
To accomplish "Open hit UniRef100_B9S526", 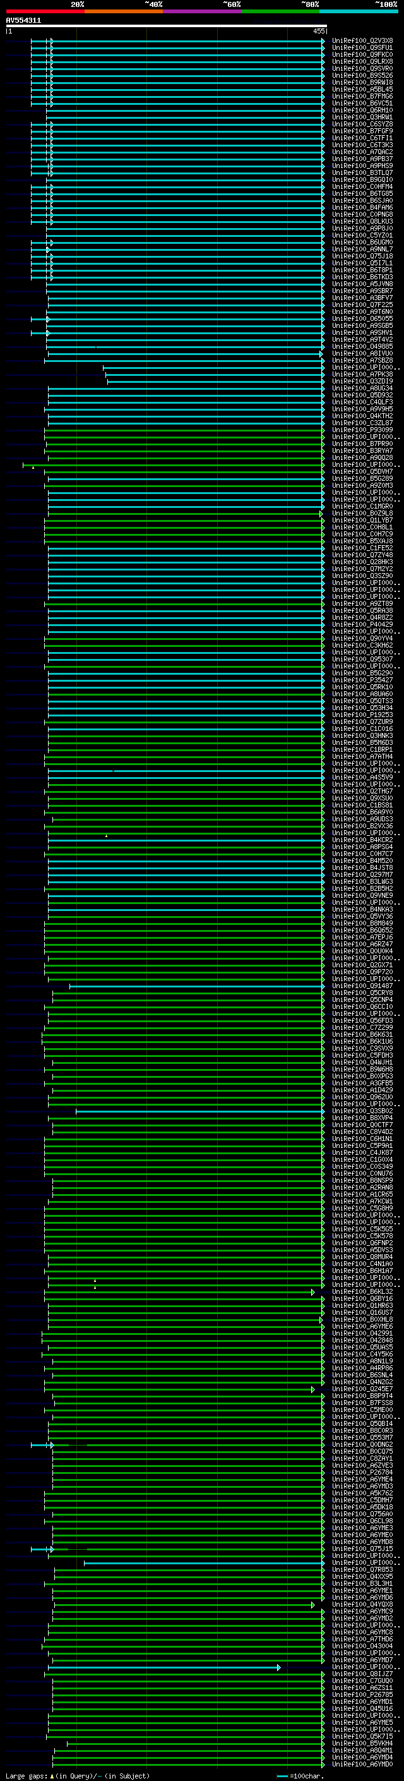I will click(362, 75).
